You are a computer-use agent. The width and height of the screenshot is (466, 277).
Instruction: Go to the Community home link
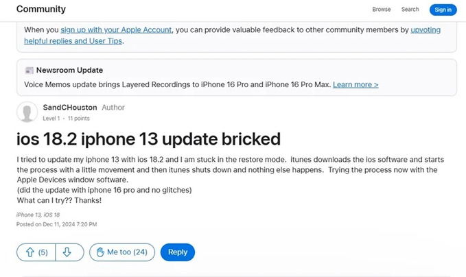(41, 10)
